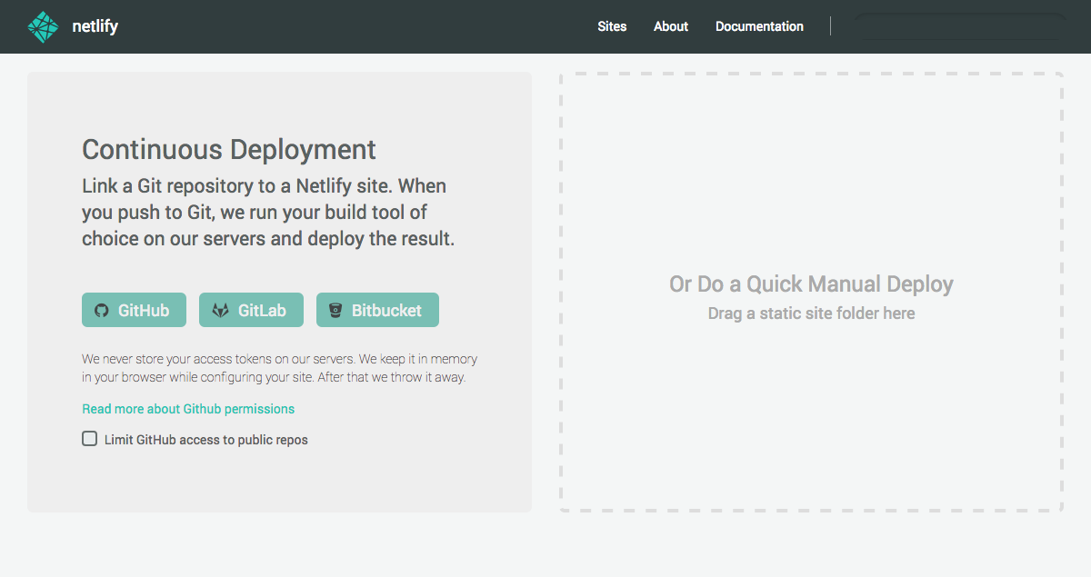Screen dimensions: 1091x577
Task: Open the Documentation section
Action: (759, 26)
